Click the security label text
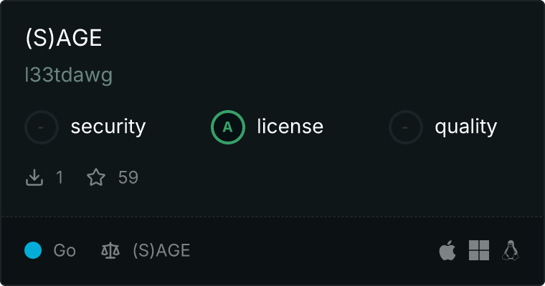 (108, 127)
